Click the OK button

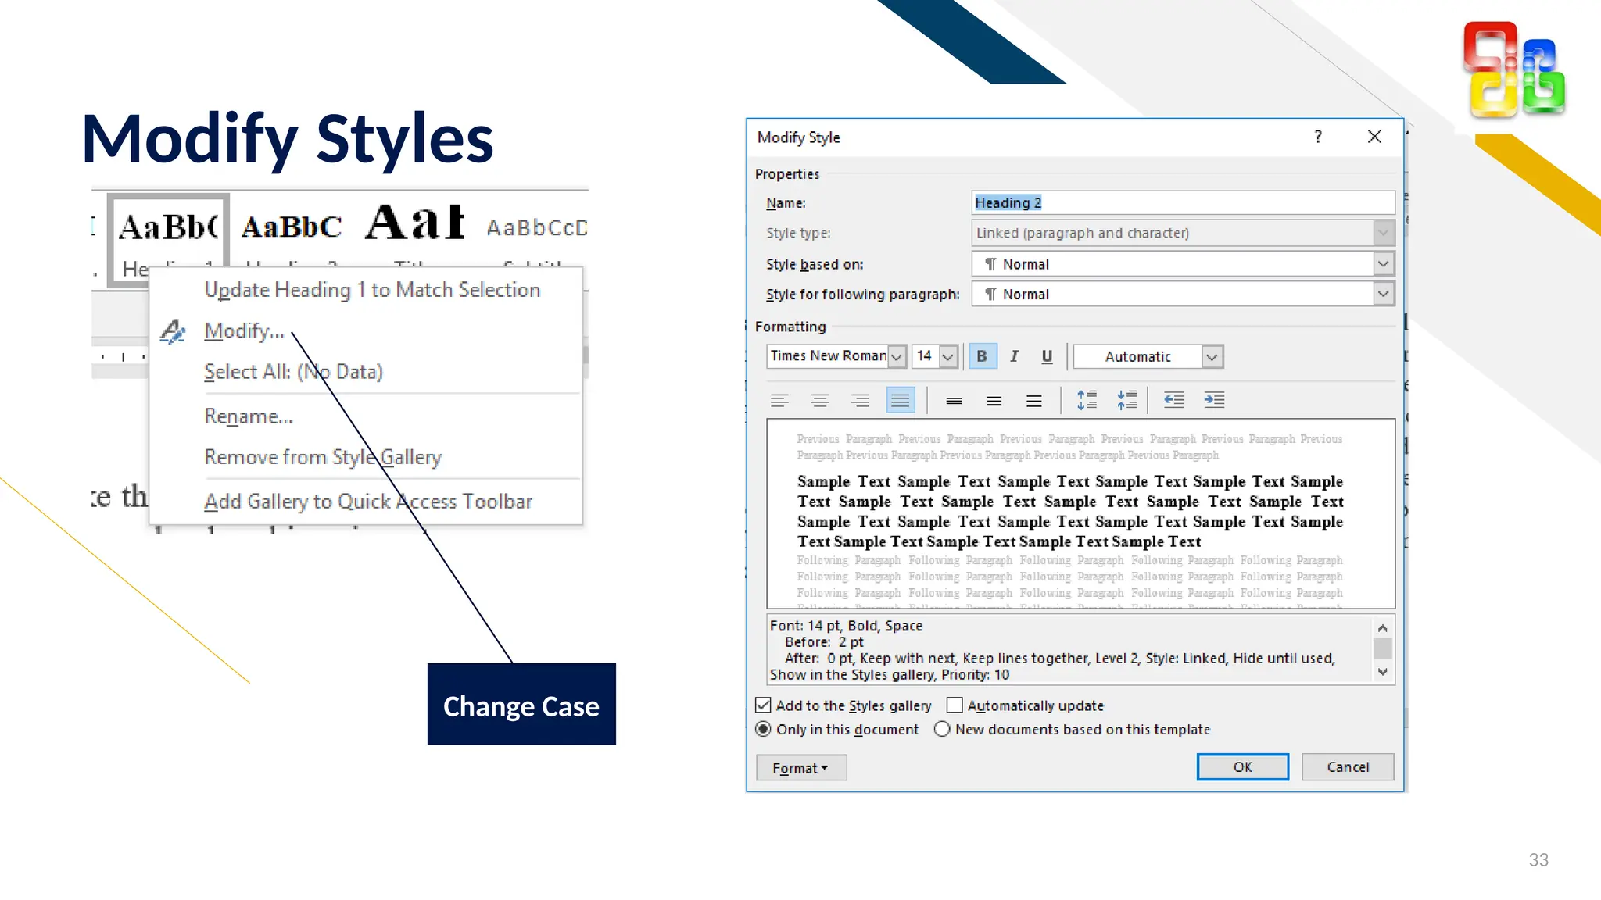pyautogui.click(x=1243, y=767)
